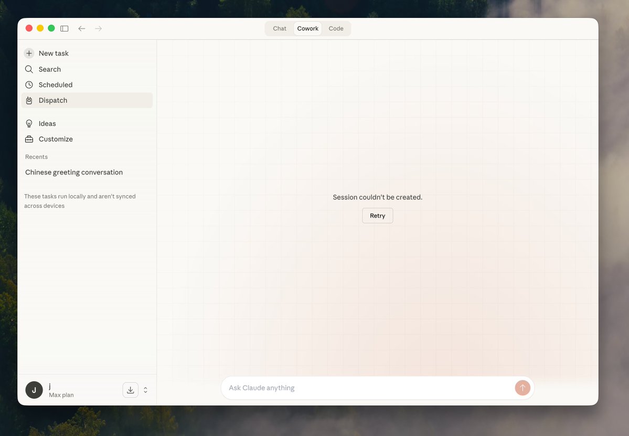This screenshot has height=436, width=629.
Task: Switch to the Chat tab
Action: pos(280,28)
